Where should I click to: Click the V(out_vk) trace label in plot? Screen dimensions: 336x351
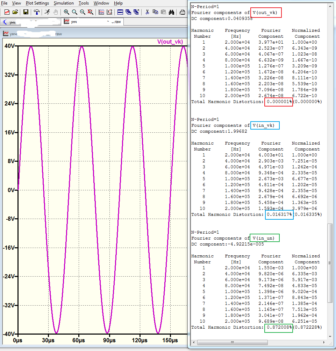point(170,42)
